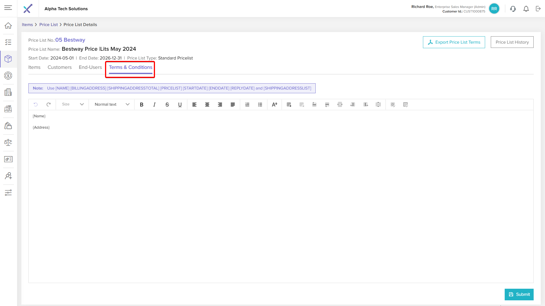Insert a bulleted list

(260, 105)
